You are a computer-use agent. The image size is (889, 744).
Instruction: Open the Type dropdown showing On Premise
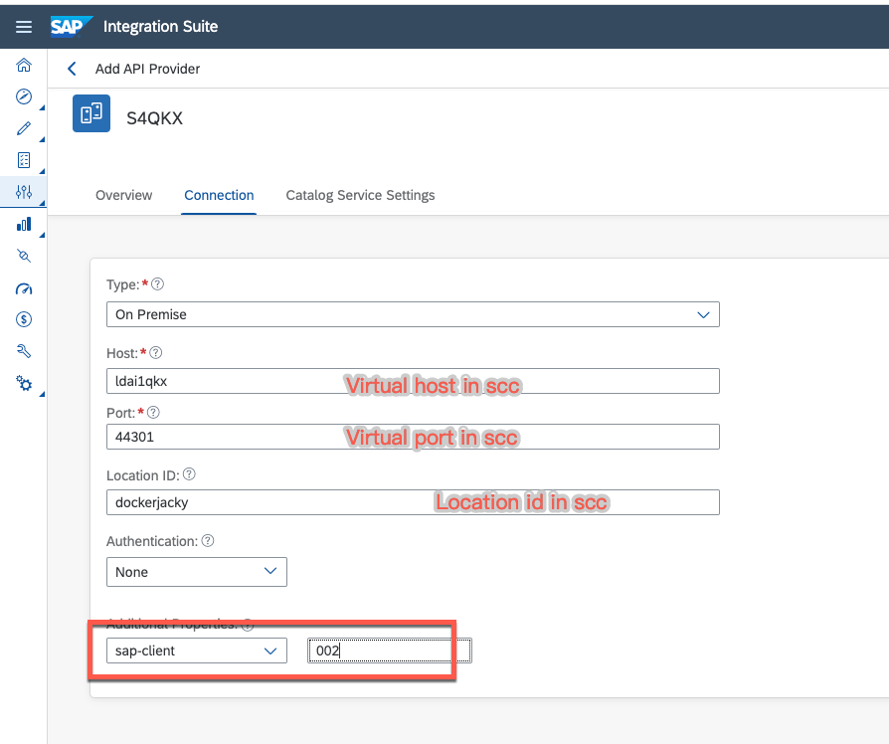[413, 314]
